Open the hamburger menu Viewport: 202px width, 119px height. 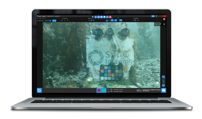tap(164, 19)
